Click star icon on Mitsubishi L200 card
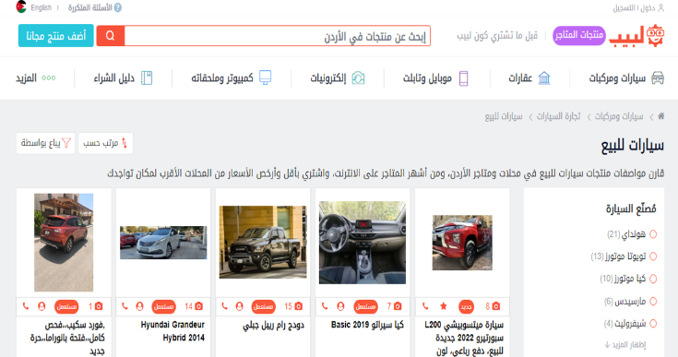Image resolution: width=678 pixels, height=357 pixels. pos(444,306)
